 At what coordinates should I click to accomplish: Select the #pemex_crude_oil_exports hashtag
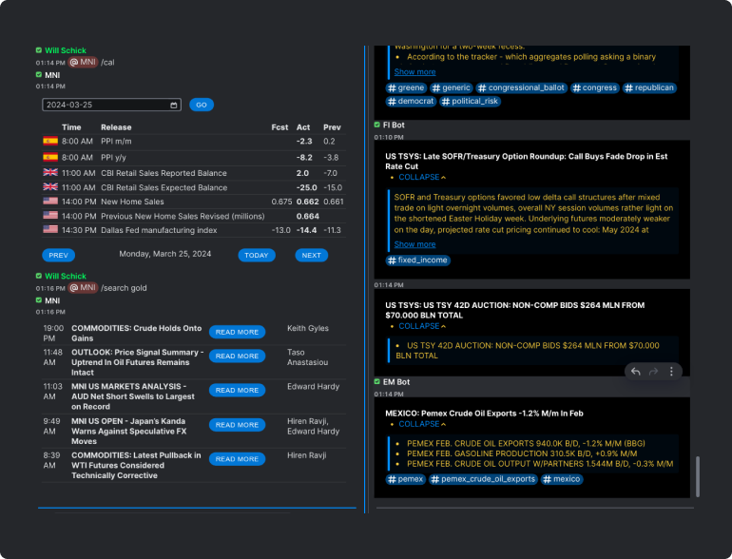483,479
